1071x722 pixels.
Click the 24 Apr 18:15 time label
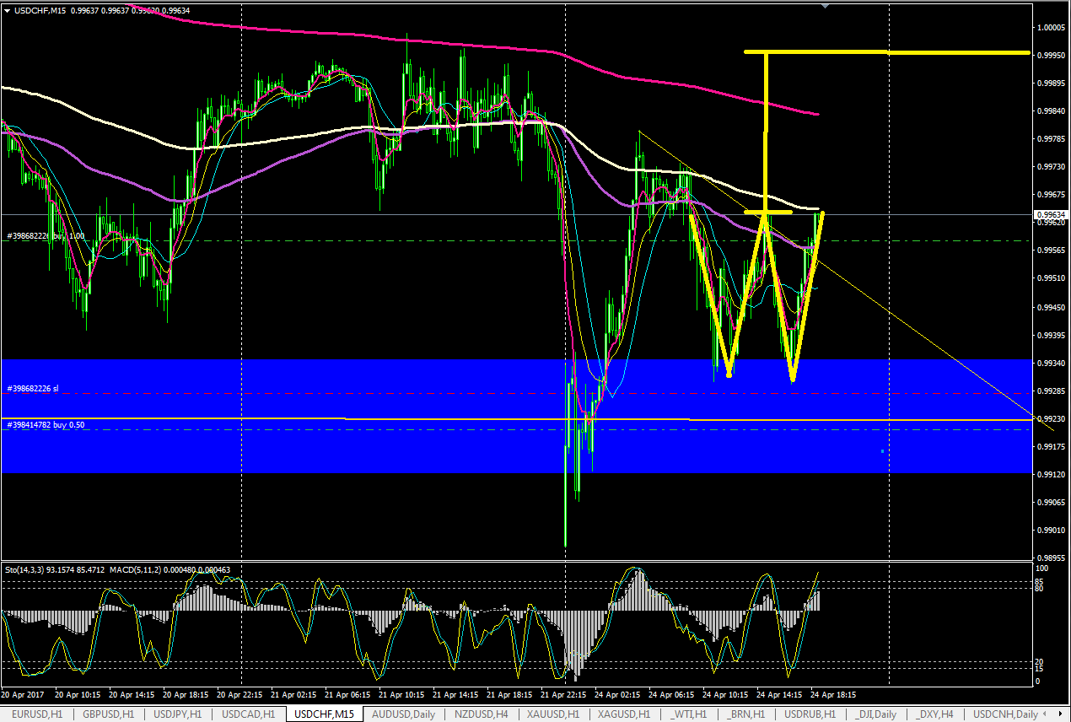pyautogui.click(x=833, y=696)
